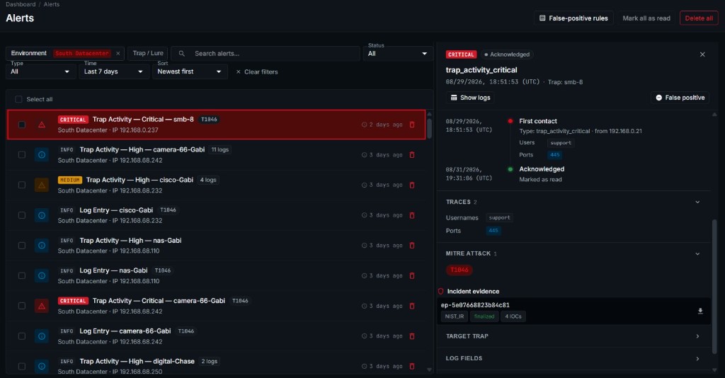Click the Delete all button
Image resolution: width=725 pixels, height=378 pixels.
click(x=699, y=18)
